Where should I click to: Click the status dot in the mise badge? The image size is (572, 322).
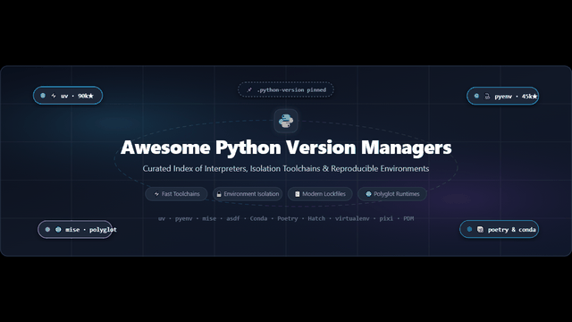47,230
